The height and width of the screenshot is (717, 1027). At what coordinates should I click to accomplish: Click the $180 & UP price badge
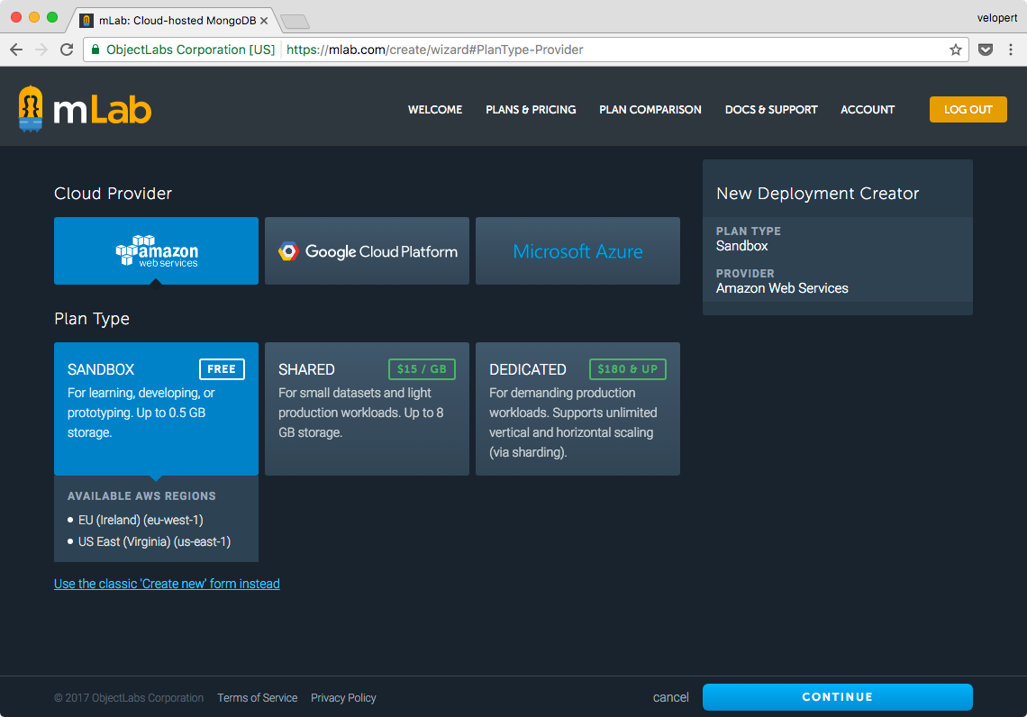click(628, 369)
